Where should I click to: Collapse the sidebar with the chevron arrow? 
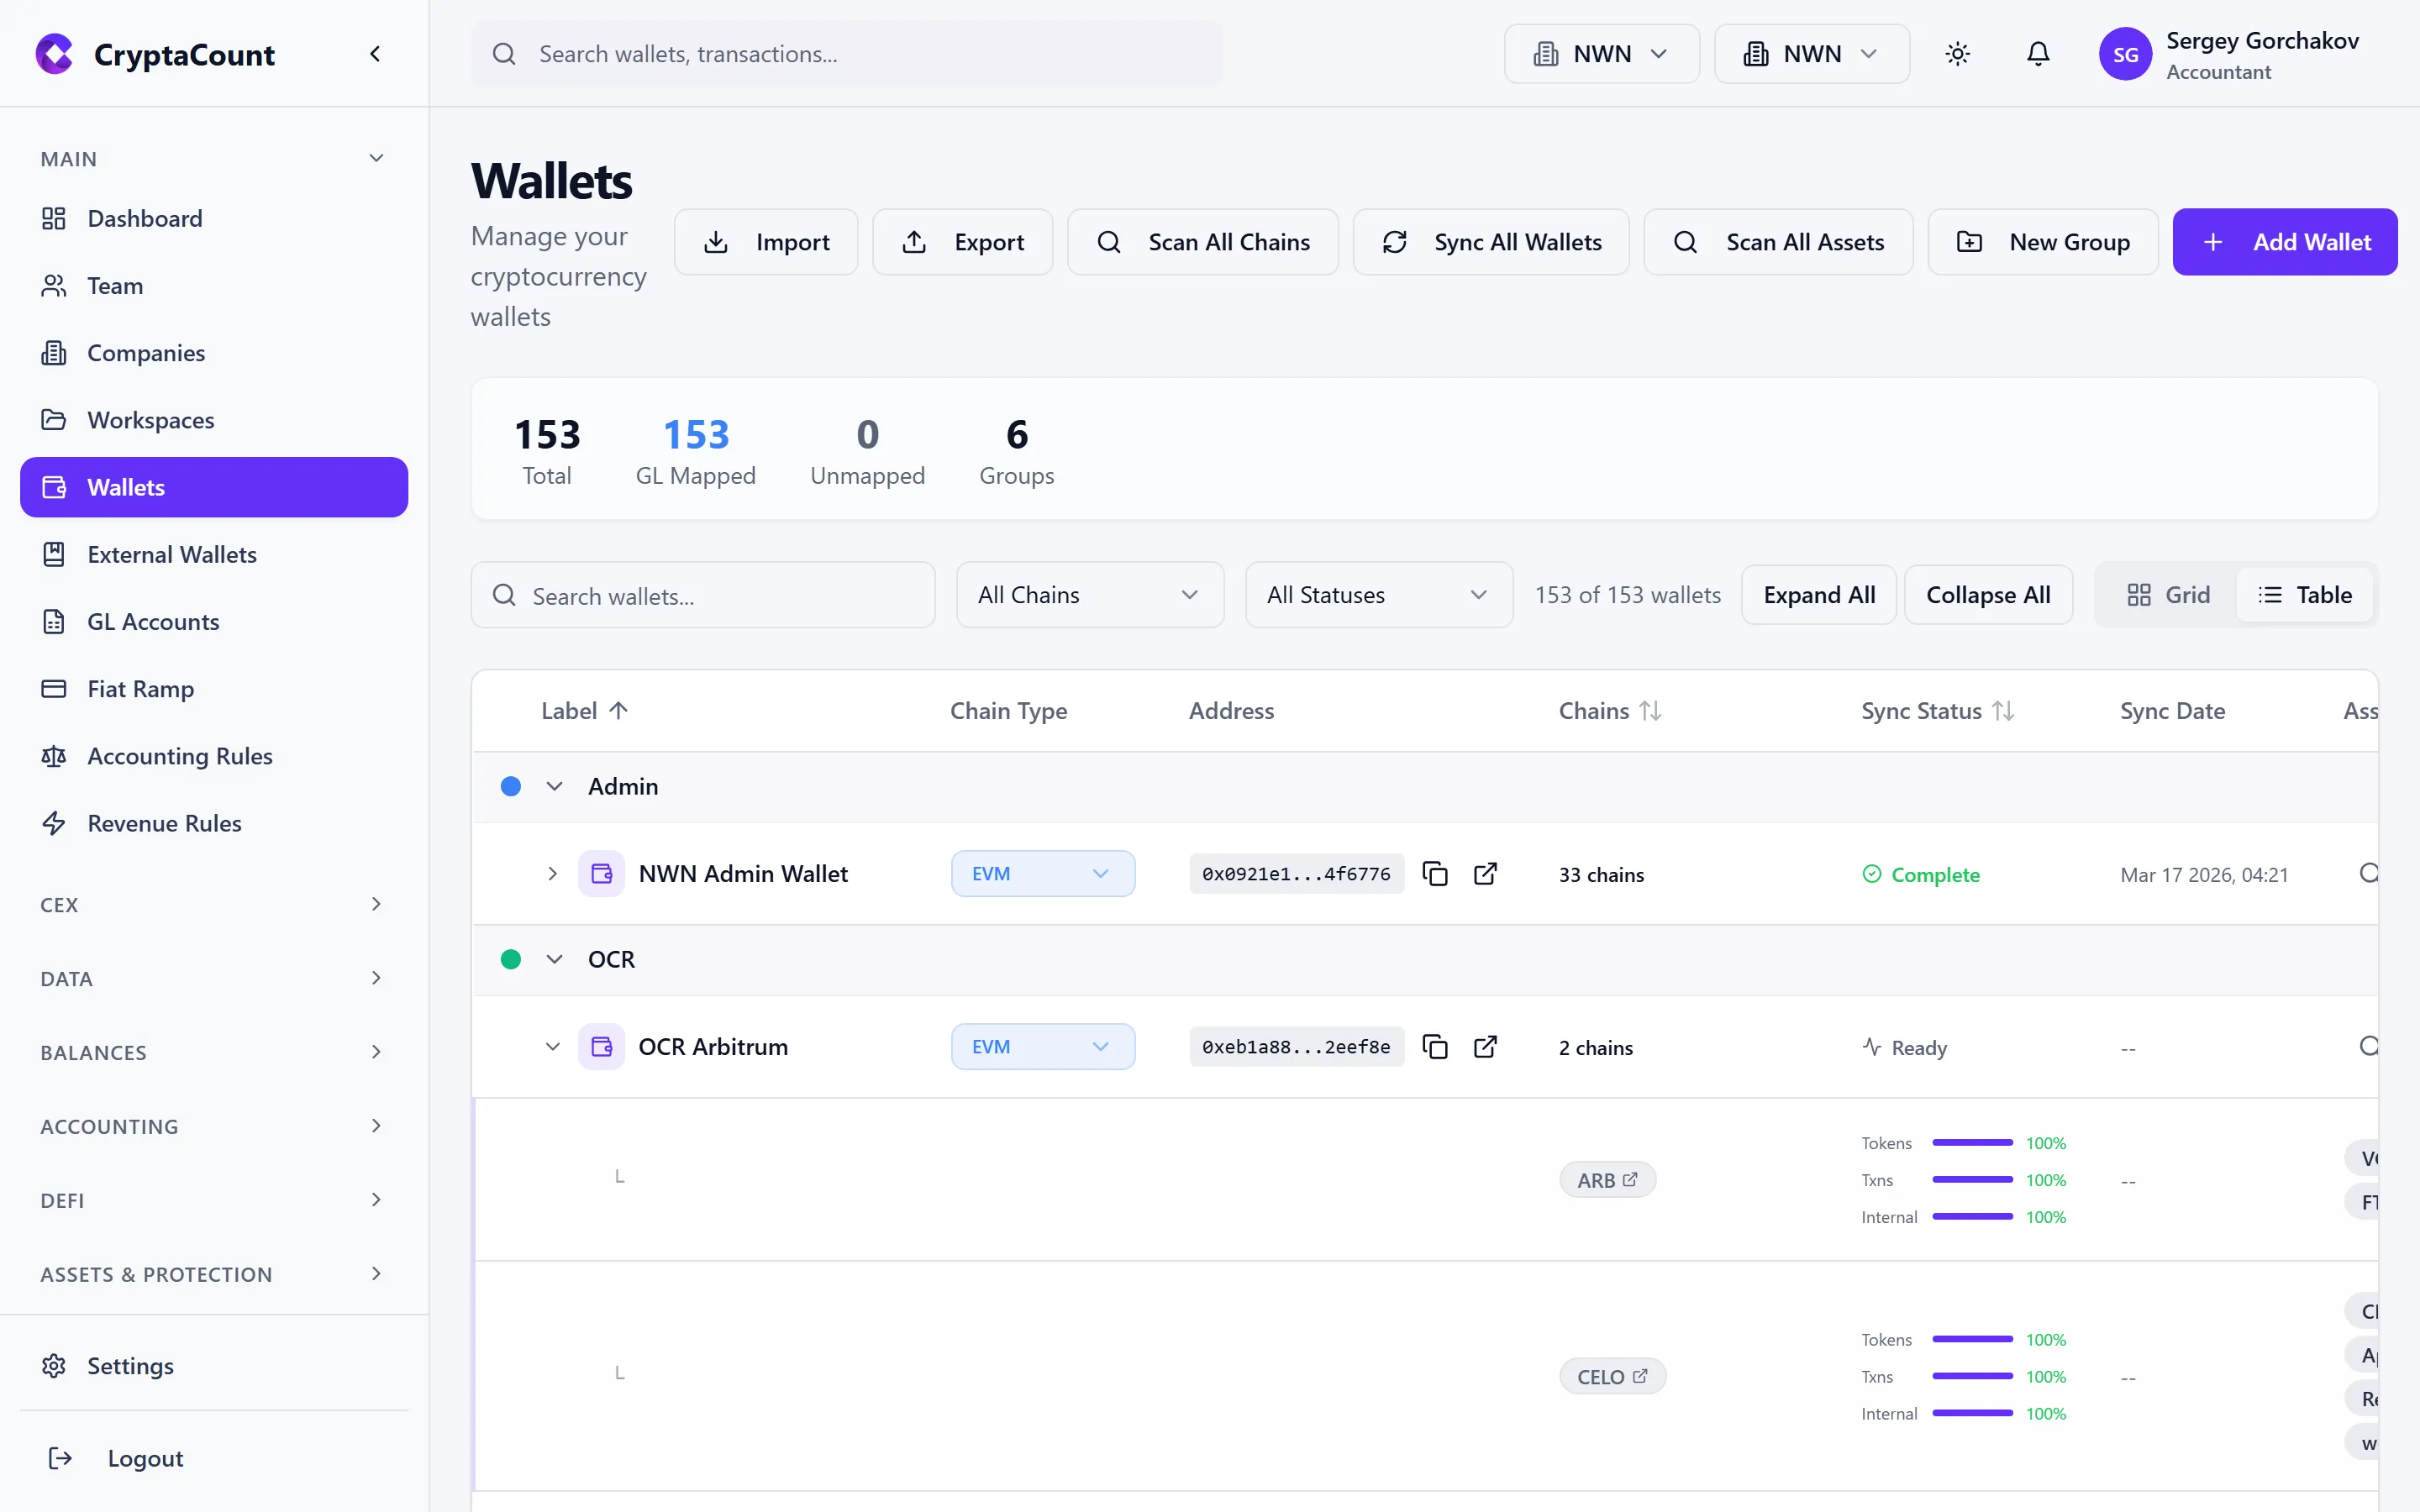(x=375, y=53)
